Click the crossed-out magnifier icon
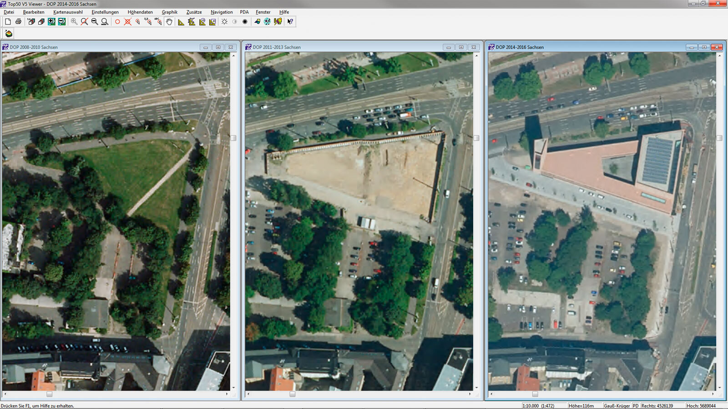Screen dimensions: 728x409 84,21
